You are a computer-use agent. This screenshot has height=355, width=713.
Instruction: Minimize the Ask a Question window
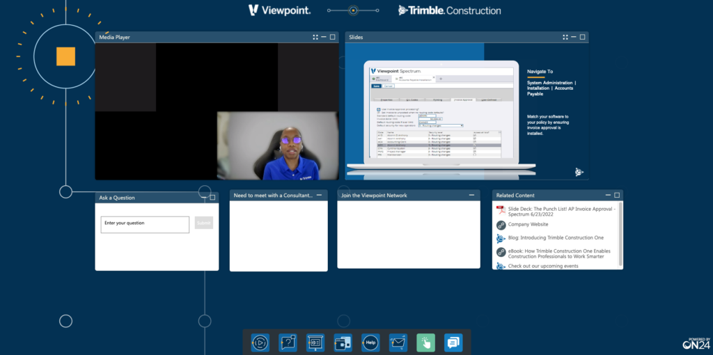(204, 197)
